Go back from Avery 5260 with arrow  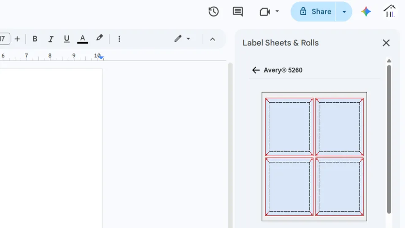pos(256,70)
